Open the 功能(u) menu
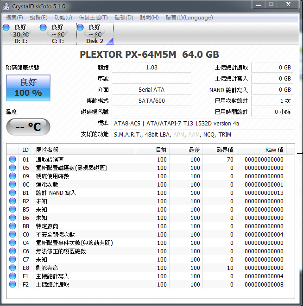The height and width of the screenshot is (306, 303). point(63,18)
